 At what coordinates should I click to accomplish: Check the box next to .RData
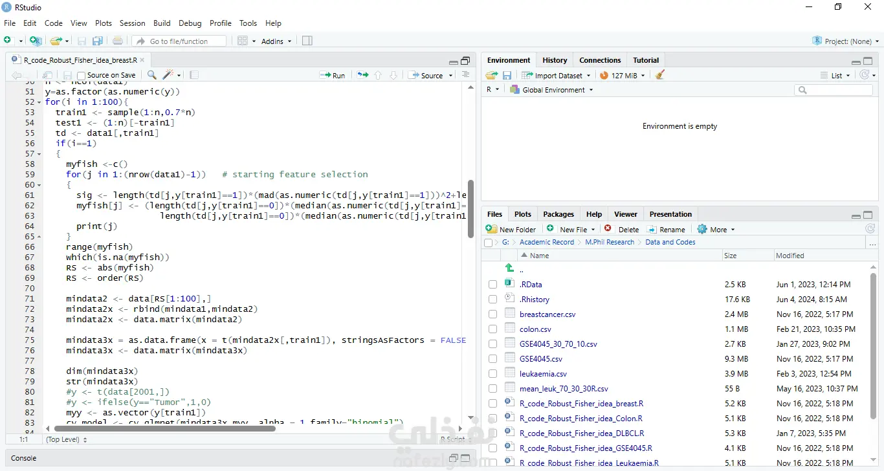(493, 285)
